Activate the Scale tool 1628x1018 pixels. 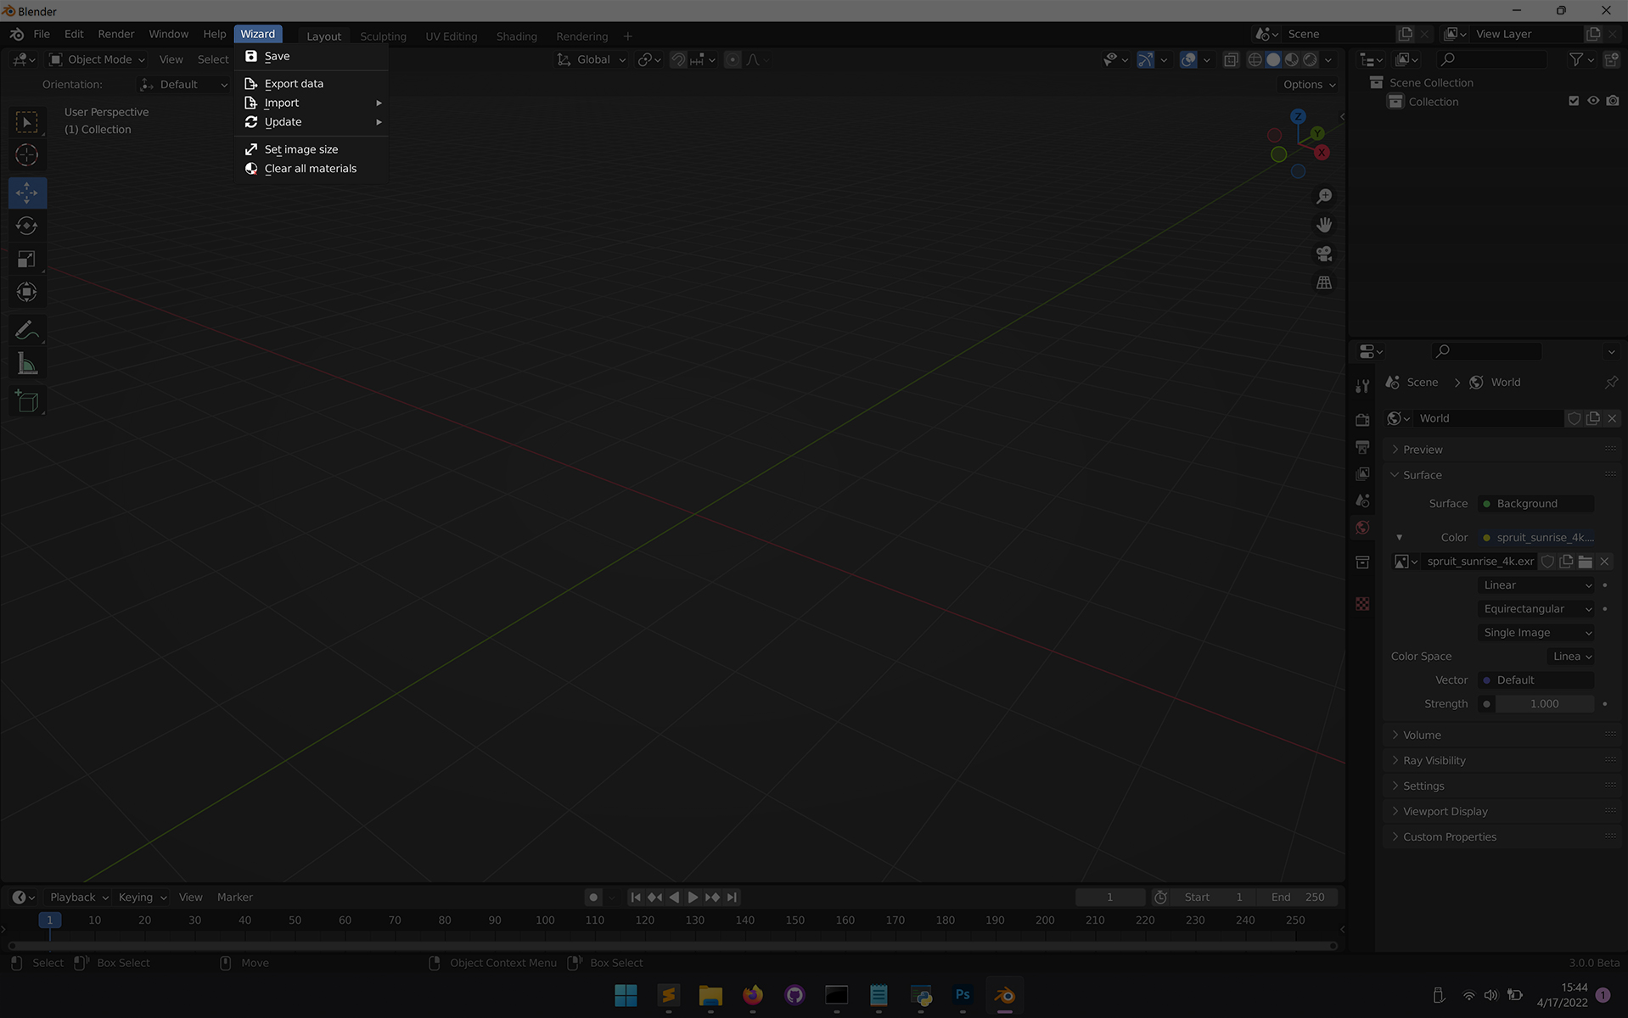[x=27, y=259]
